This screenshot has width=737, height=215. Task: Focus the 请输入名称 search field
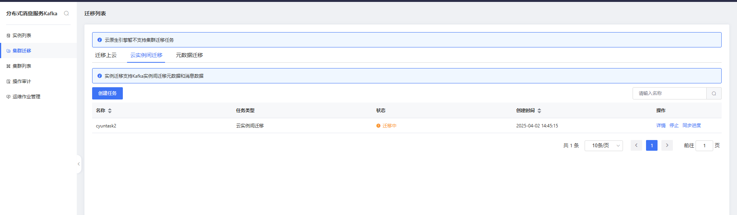670,93
